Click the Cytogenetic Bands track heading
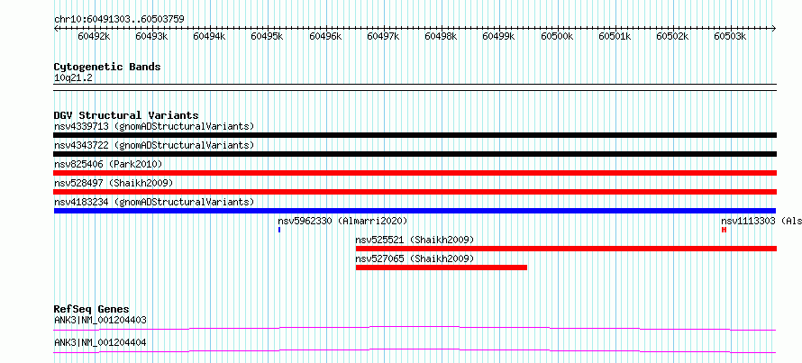The image size is (802, 363). 107,67
